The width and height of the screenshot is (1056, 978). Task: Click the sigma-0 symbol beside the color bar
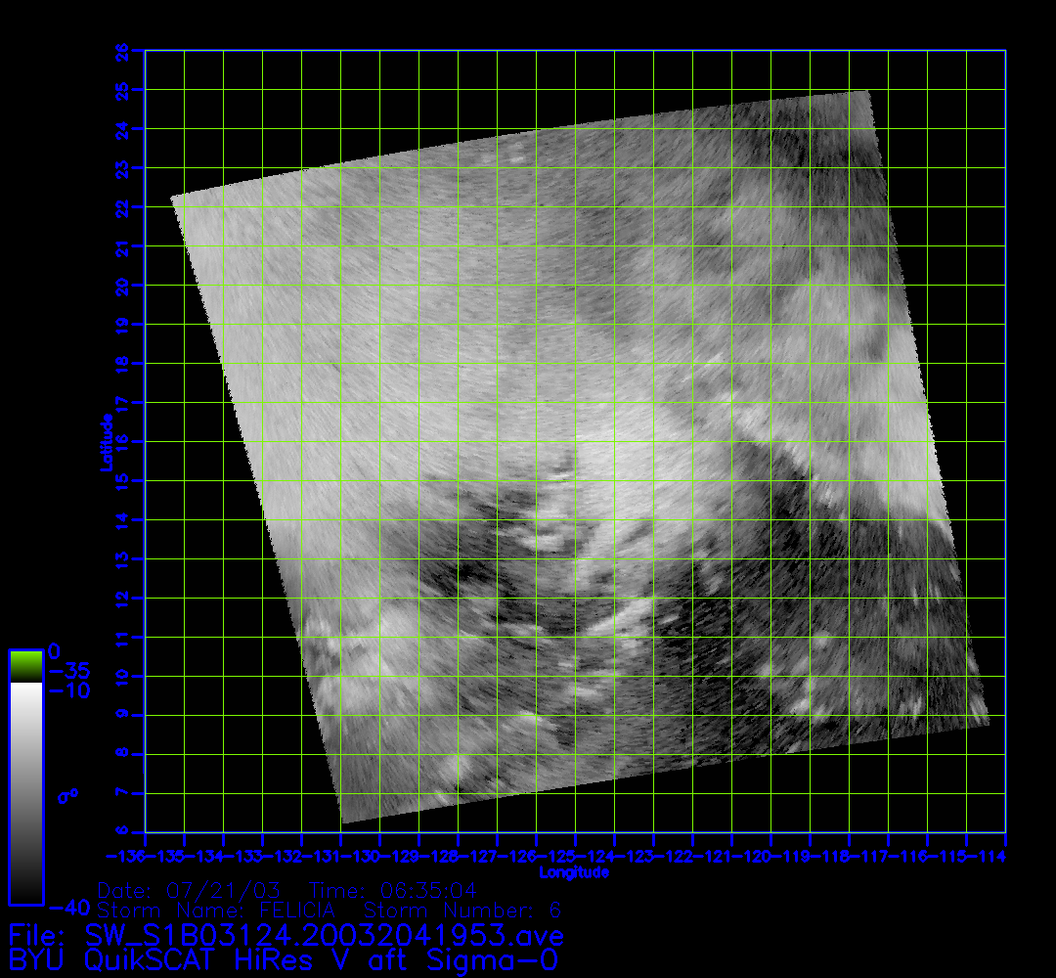tap(67, 796)
